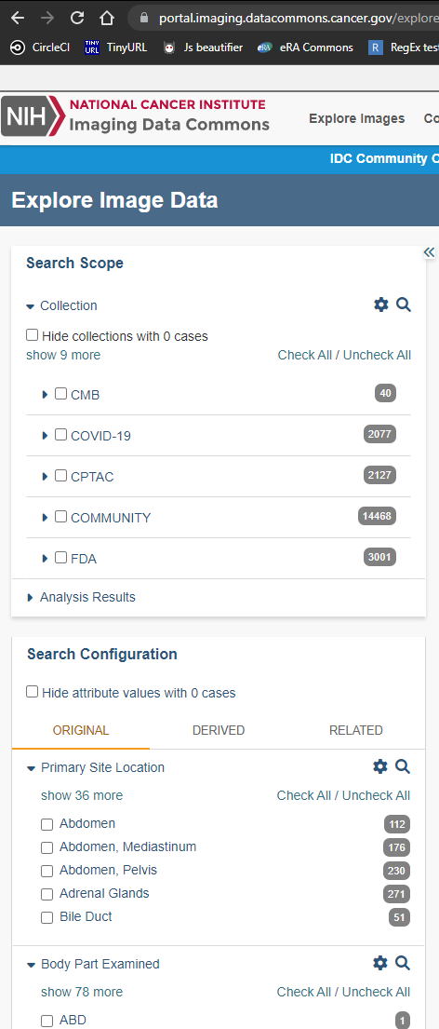Open Explore Images navigation item
Viewport: 439px width, 1029px height.
(x=357, y=119)
